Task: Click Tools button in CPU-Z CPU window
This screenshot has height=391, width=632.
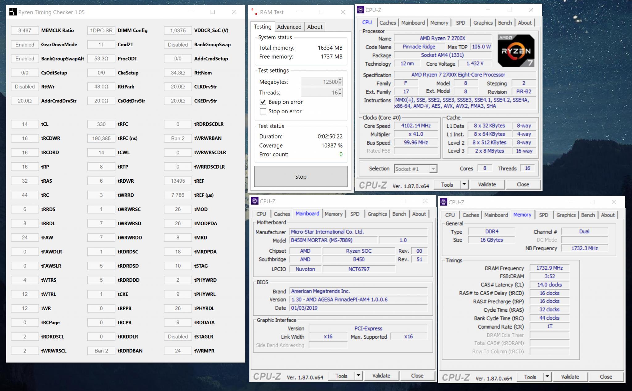Action: point(447,185)
